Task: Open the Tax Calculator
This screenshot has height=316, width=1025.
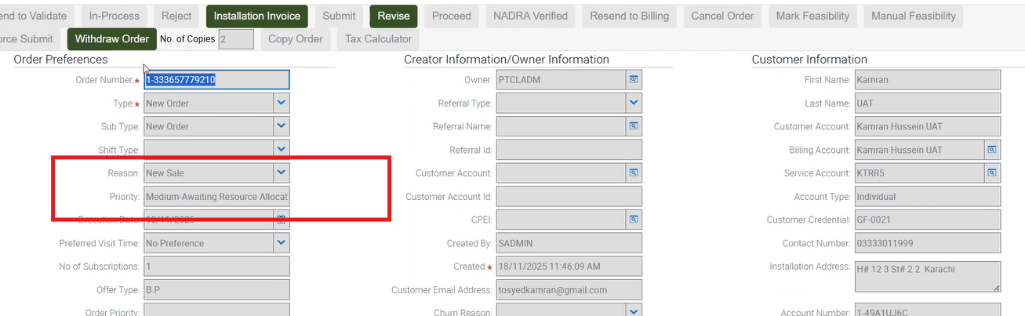Action: point(378,39)
